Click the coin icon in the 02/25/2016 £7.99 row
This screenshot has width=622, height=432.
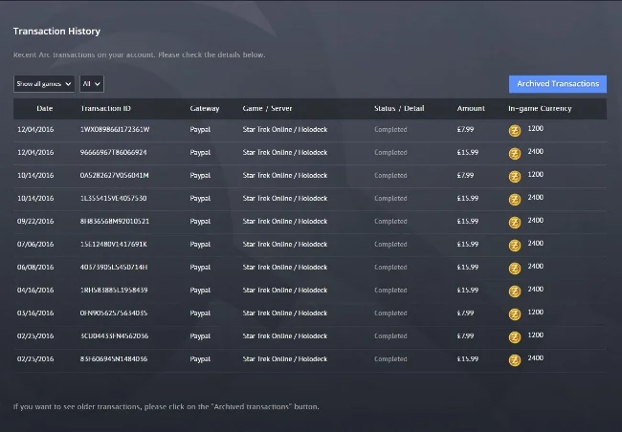515,337
